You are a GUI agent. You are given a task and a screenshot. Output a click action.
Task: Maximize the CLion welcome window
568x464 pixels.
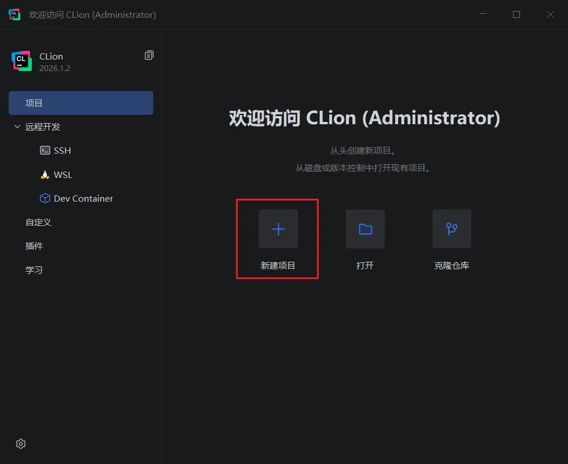(517, 14)
